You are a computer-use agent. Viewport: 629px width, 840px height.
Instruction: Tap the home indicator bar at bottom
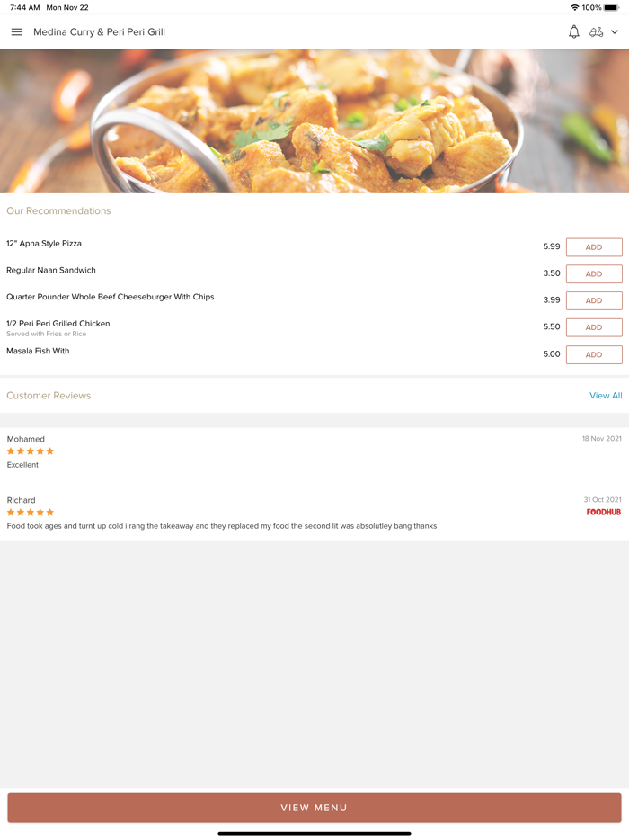(314, 833)
